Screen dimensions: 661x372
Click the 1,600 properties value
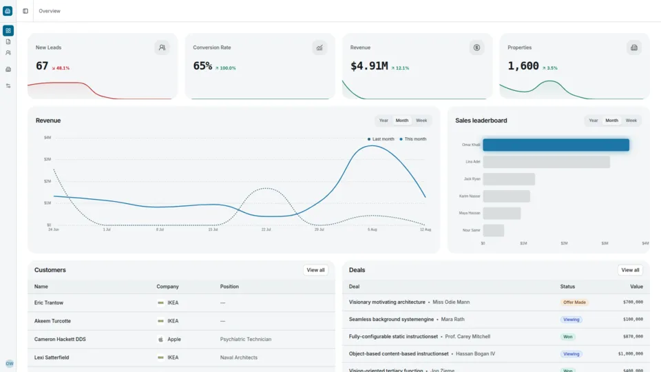pyautogui.click(x=523, y=66)
